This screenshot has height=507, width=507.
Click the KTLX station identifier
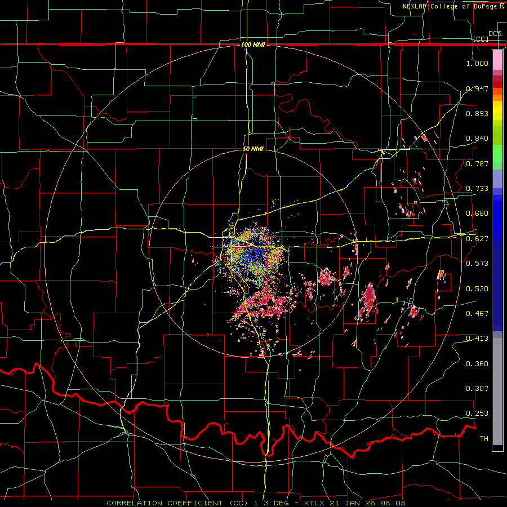(x=315, y=503)
